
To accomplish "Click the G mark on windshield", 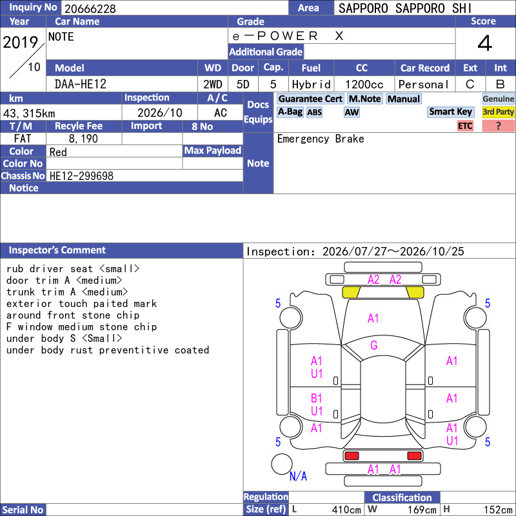I will pyautogui.click(x=374, y=345).
